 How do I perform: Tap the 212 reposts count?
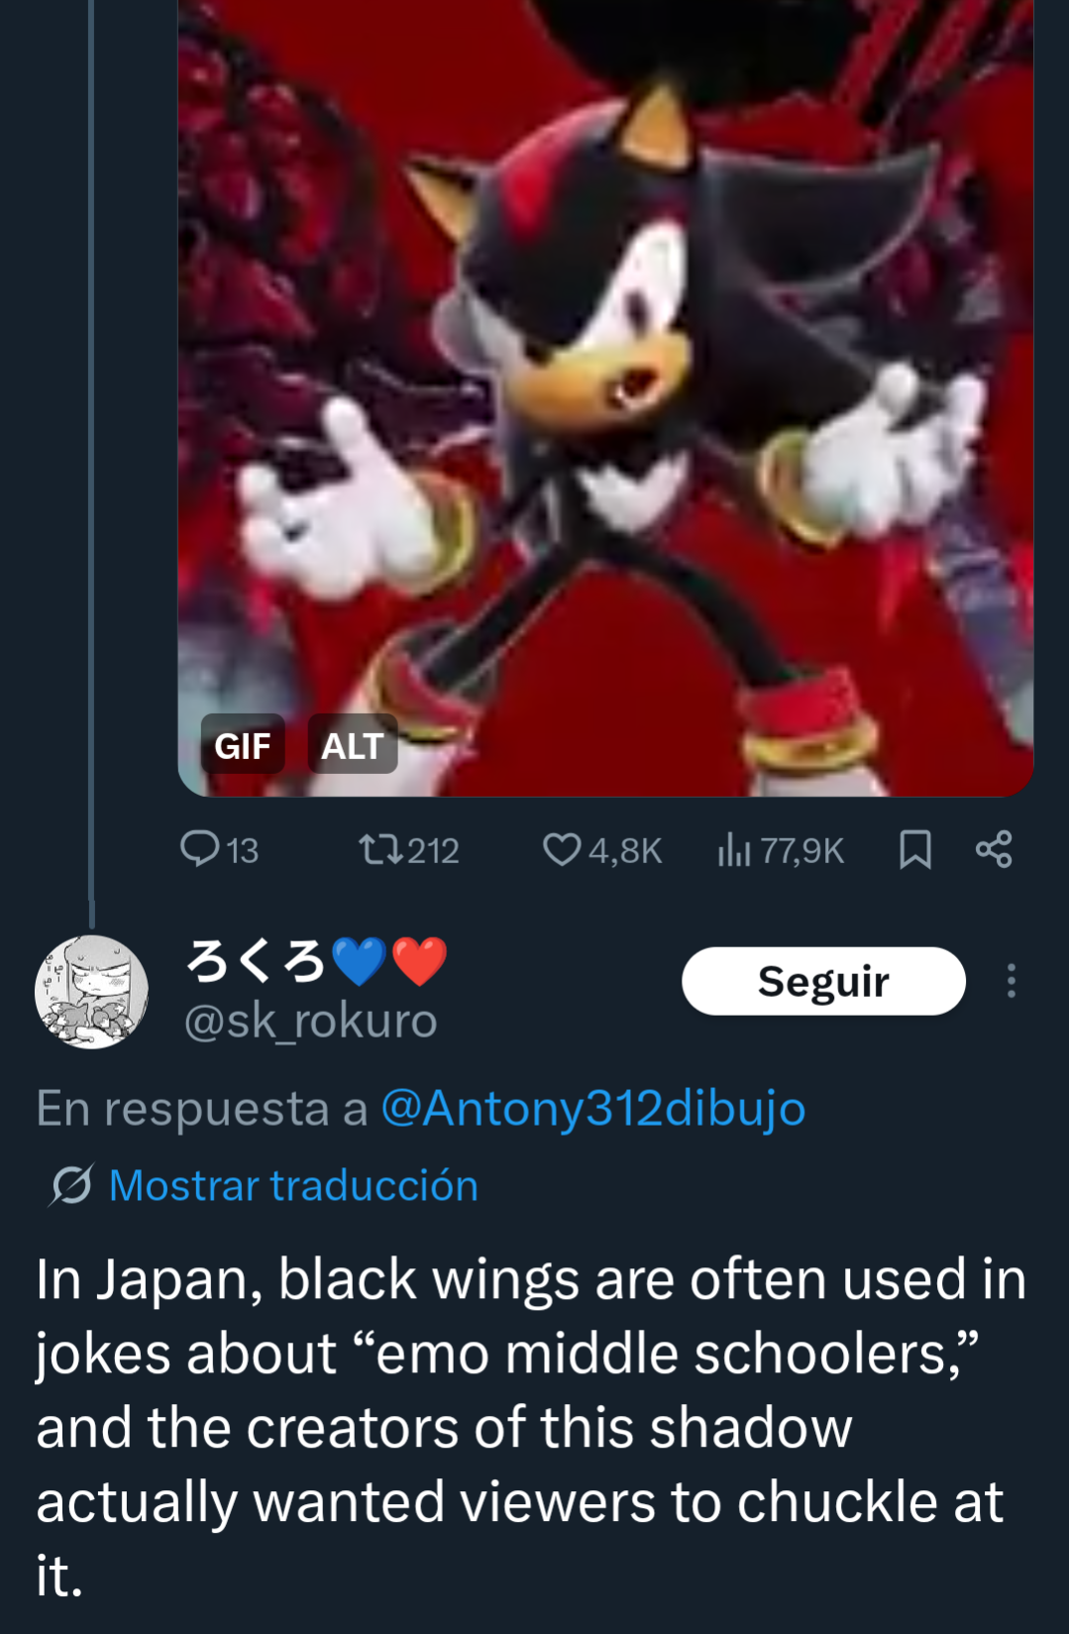[x=433, y=850]
